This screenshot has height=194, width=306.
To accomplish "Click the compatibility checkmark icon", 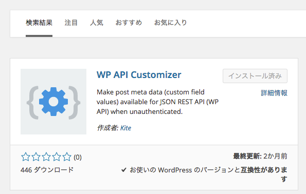I will [x=124, y=170].
